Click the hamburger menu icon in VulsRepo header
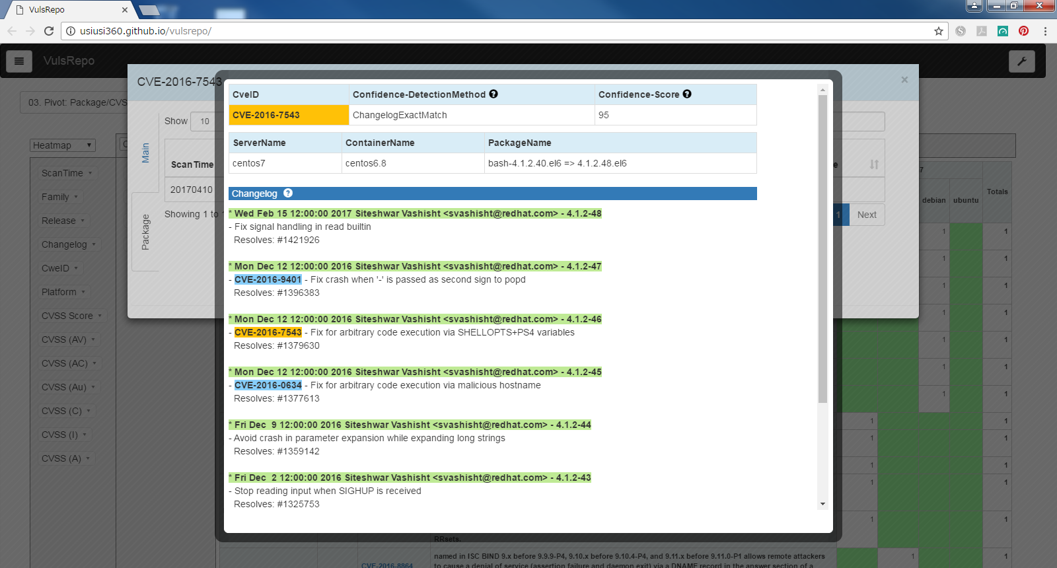1057x568 pixels. click(x=19, y=61)
